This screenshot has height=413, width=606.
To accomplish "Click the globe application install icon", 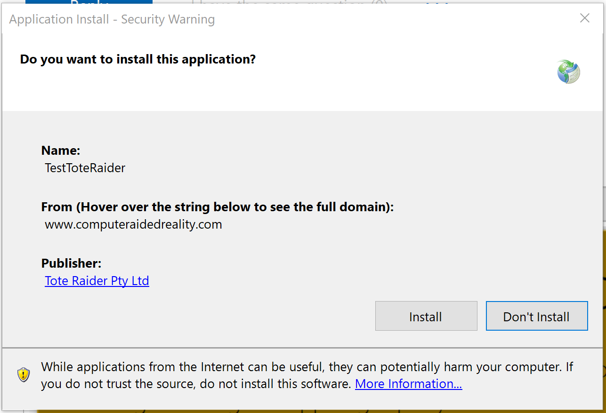I will point(569,71).
